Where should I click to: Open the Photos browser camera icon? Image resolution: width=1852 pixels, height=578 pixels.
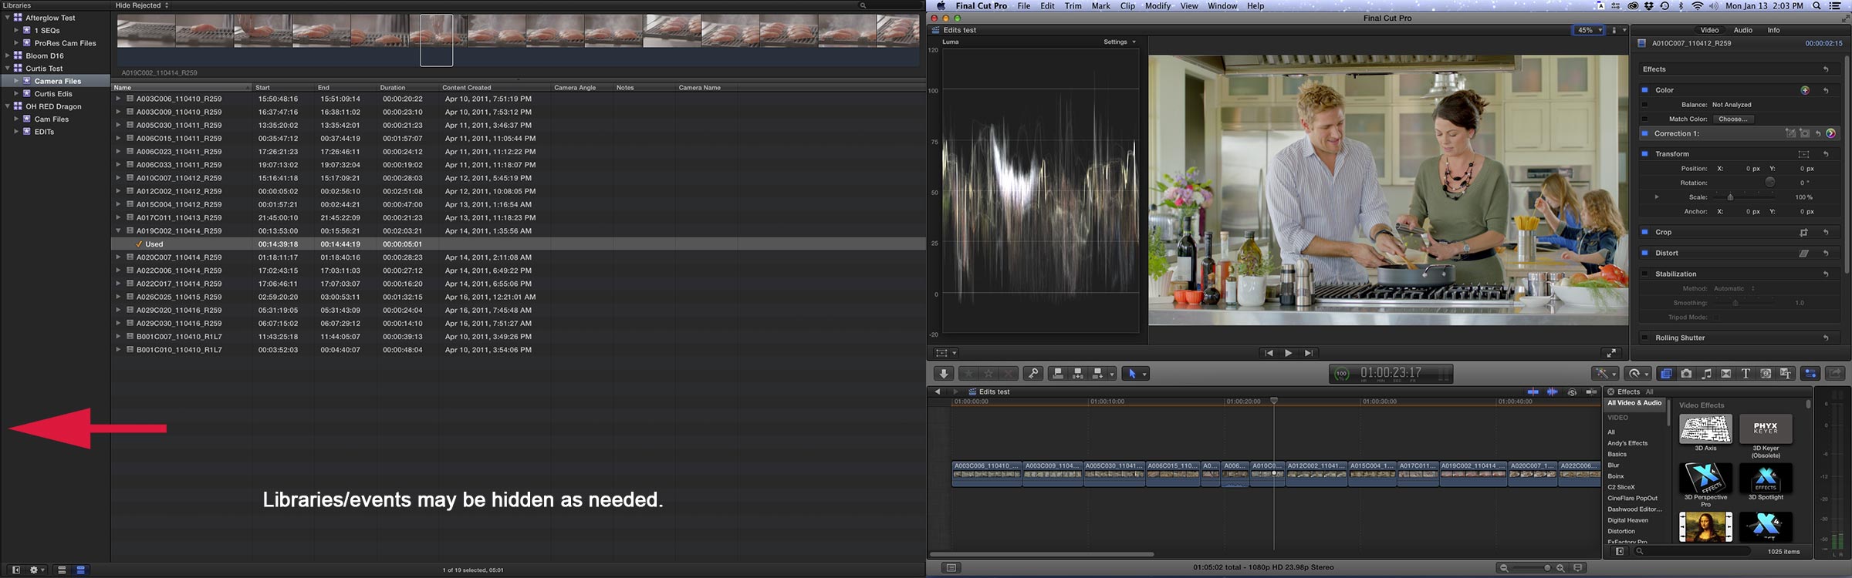click(1686, 374)
